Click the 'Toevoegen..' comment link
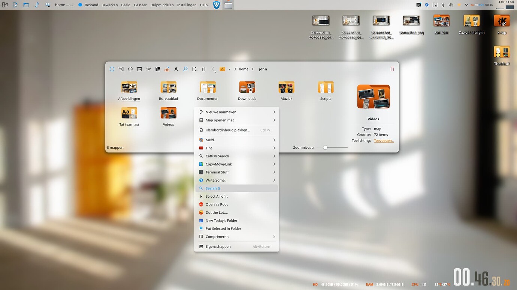Screen dimensions: 517x290 pos(384,141)
